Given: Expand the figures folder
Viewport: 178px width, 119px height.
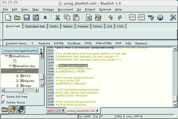Looking at the screenshot, I should pos(18,81).
